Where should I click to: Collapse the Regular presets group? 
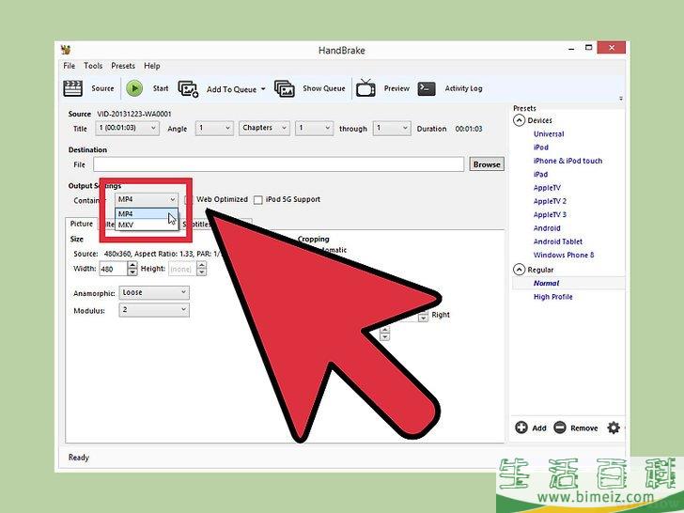tap(519, 270)
